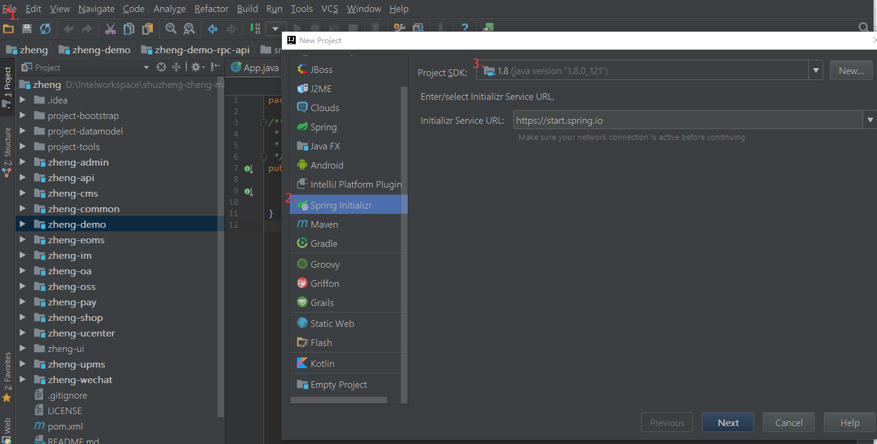
Task: Click the scroll-from-source target icon
Action: pyautogui.click(x=161, y=67)
